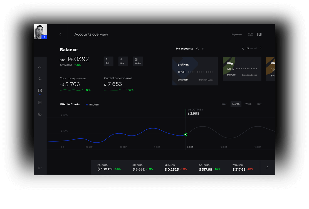Switch chart range to Week
Viewport: 309px width, 209px height.
point(248,104)
